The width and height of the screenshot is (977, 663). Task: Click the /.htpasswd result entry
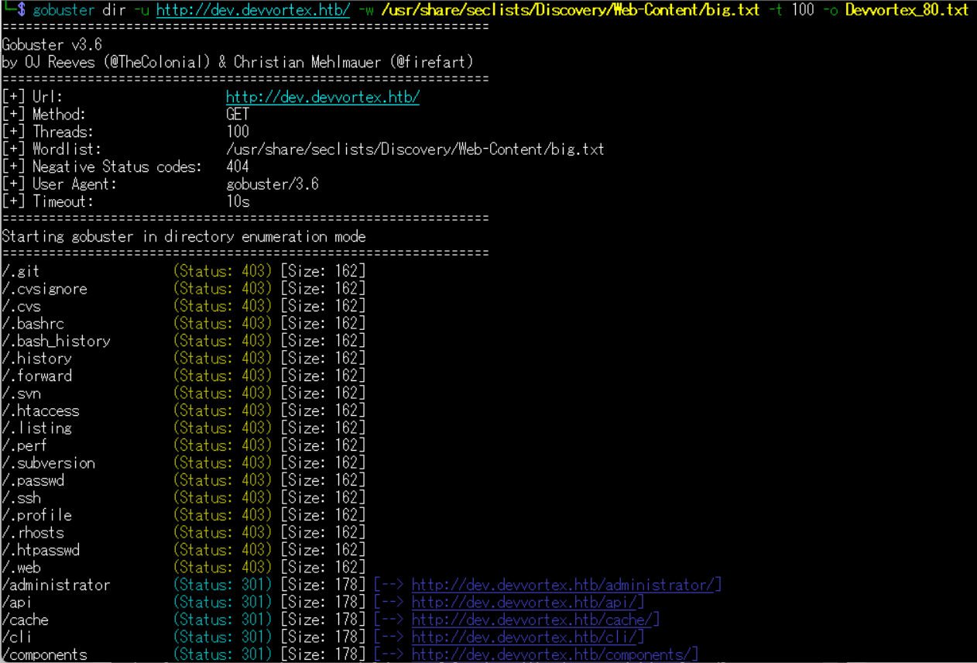coord(40,551)
